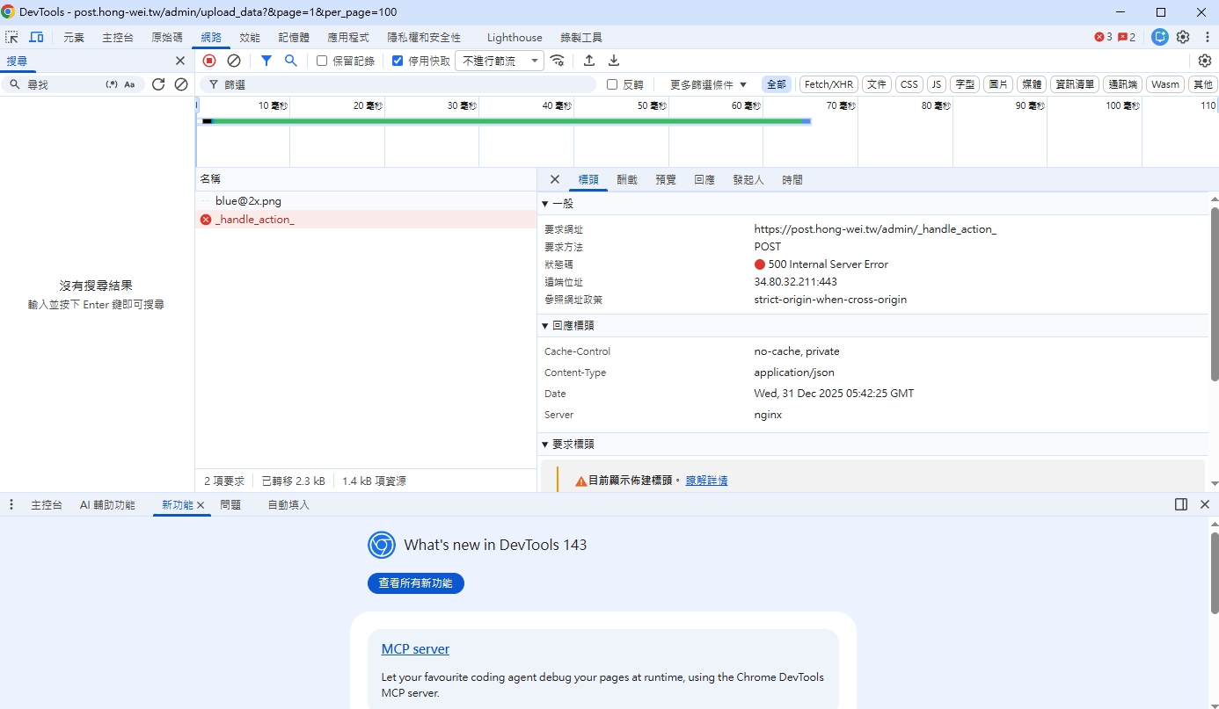The height and width of the screenshot is (709, 1219).
Task: Open the MCP server link
Action: [x=415, y=649]
